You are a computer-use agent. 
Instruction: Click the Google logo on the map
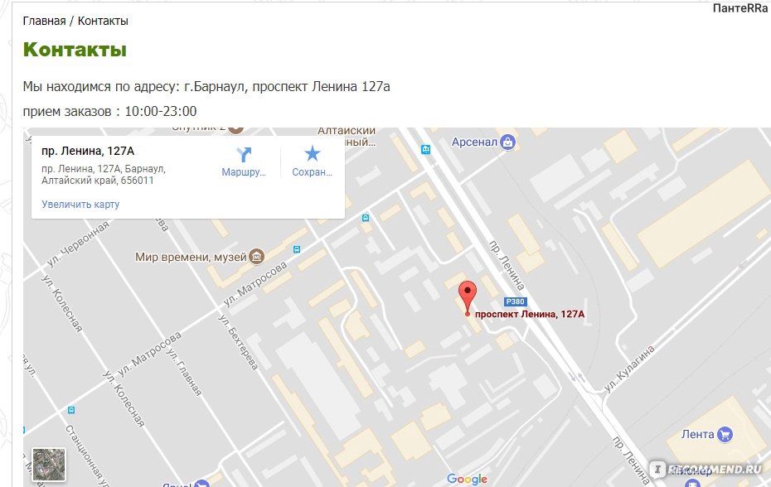(467, 479)
